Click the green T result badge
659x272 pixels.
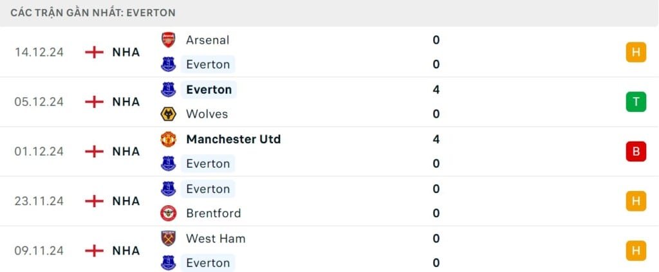635,102
